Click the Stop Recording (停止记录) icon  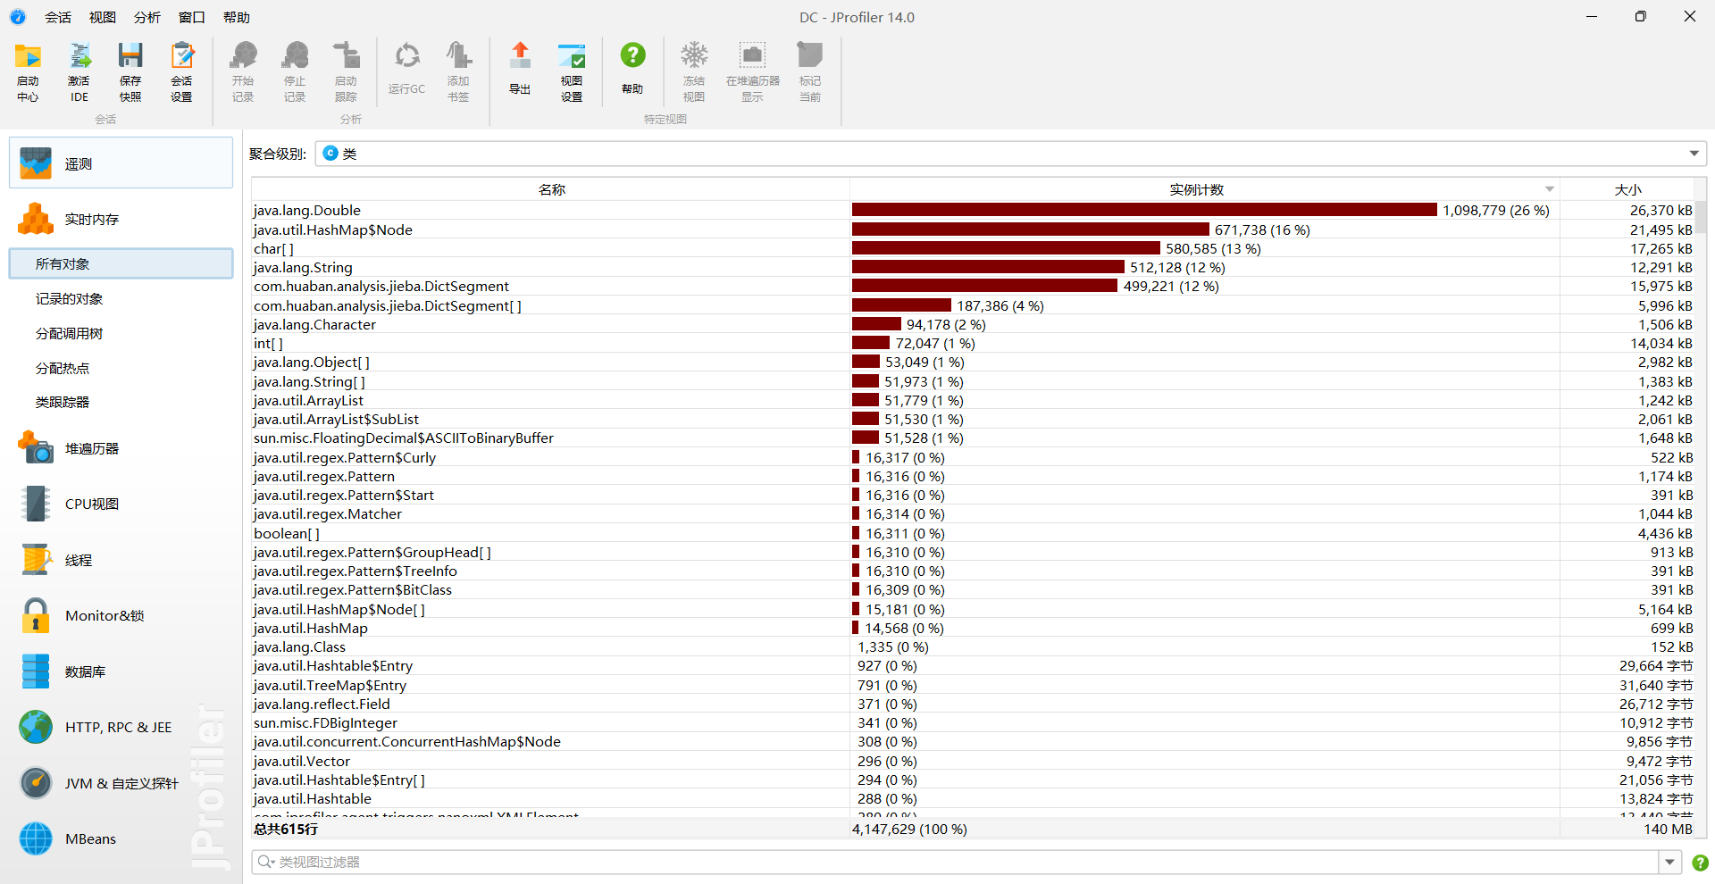(x=295, y=71)
